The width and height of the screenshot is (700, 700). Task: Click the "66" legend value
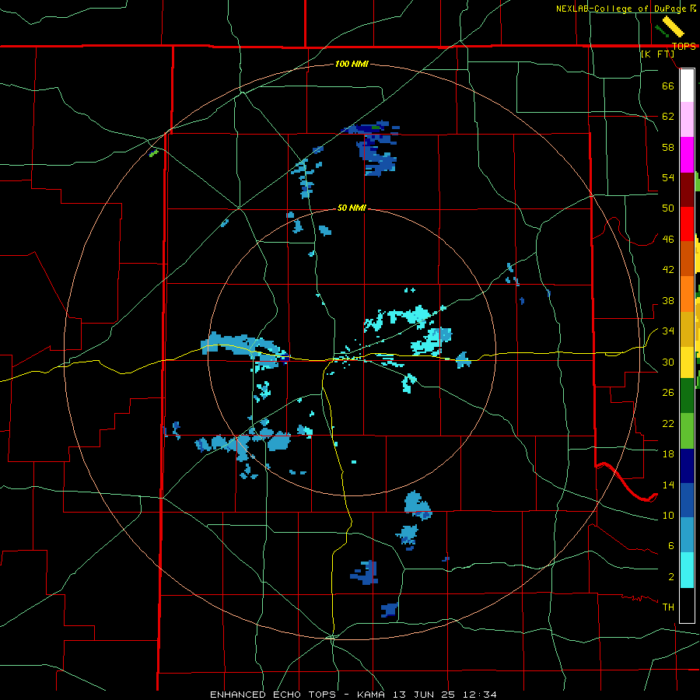[x=668, y=86]
